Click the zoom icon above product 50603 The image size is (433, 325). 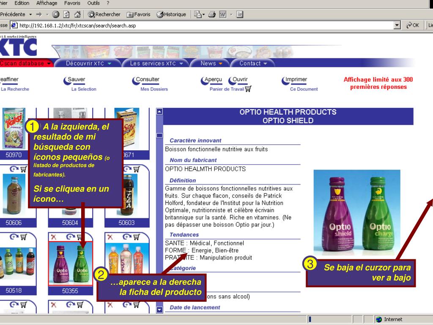[x=127, y=168]
